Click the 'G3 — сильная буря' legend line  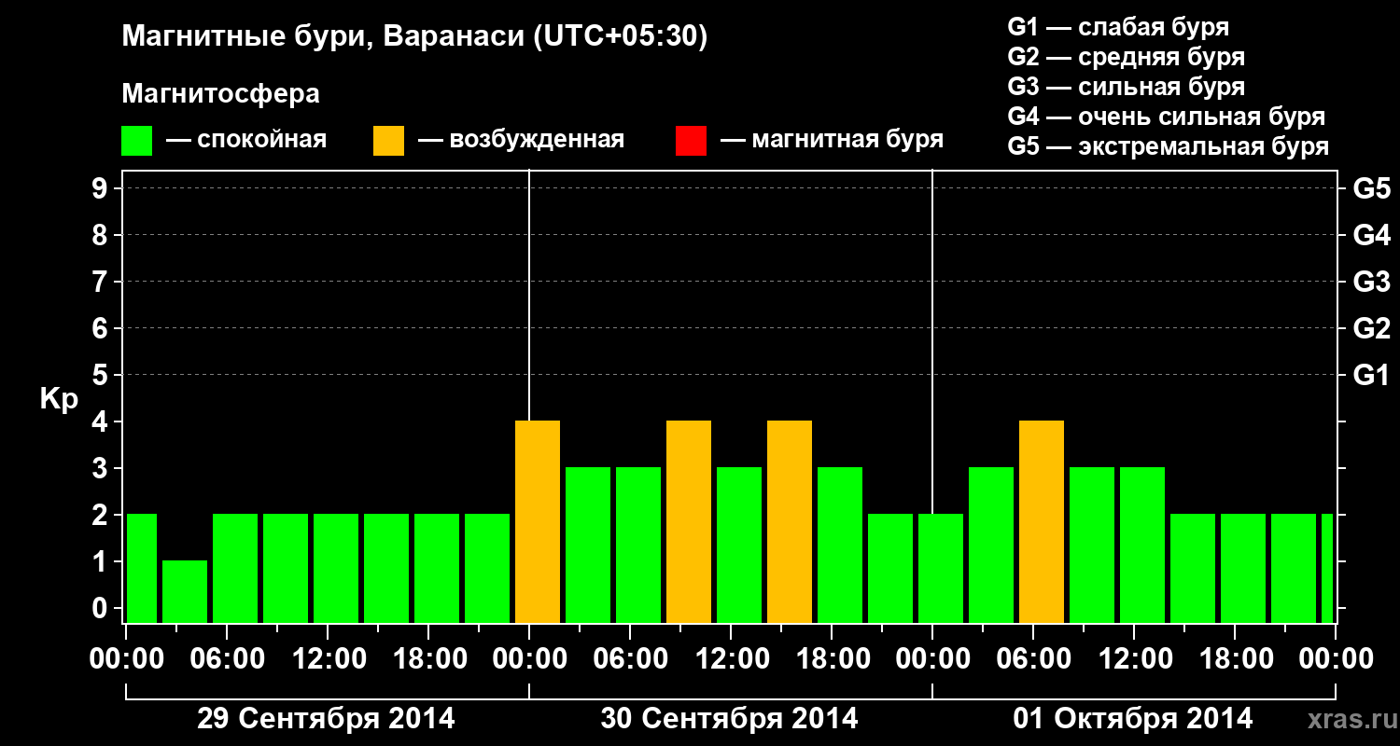[1126, 87]
